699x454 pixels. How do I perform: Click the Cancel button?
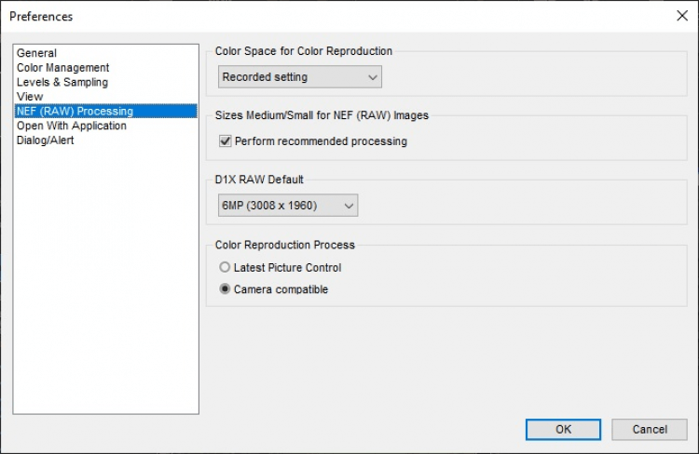pos(650,429)
